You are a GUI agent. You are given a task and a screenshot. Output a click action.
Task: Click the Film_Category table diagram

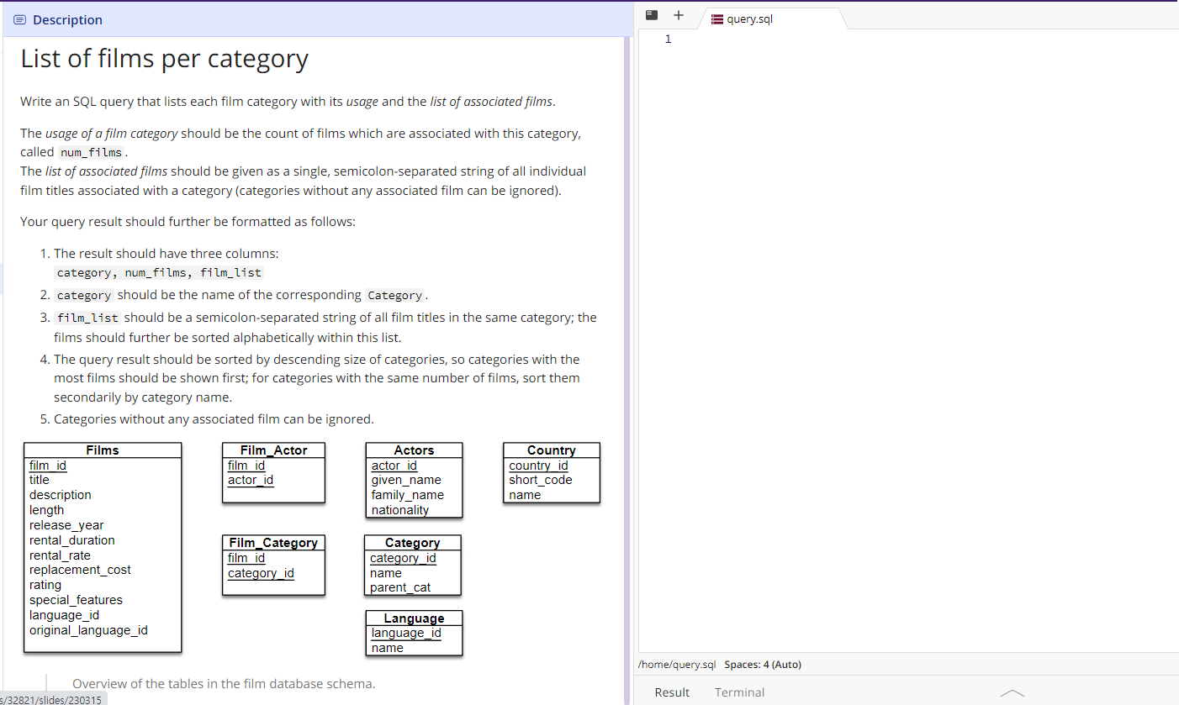click(x=273, y=565)
